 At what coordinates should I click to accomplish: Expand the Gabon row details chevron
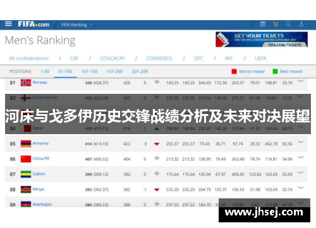(x=301, y=173)
